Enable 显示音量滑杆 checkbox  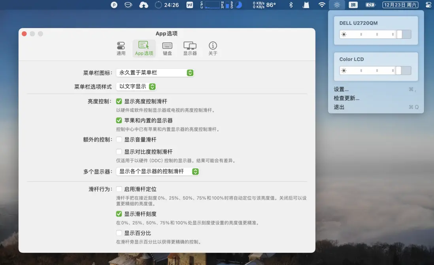[119, 139]
